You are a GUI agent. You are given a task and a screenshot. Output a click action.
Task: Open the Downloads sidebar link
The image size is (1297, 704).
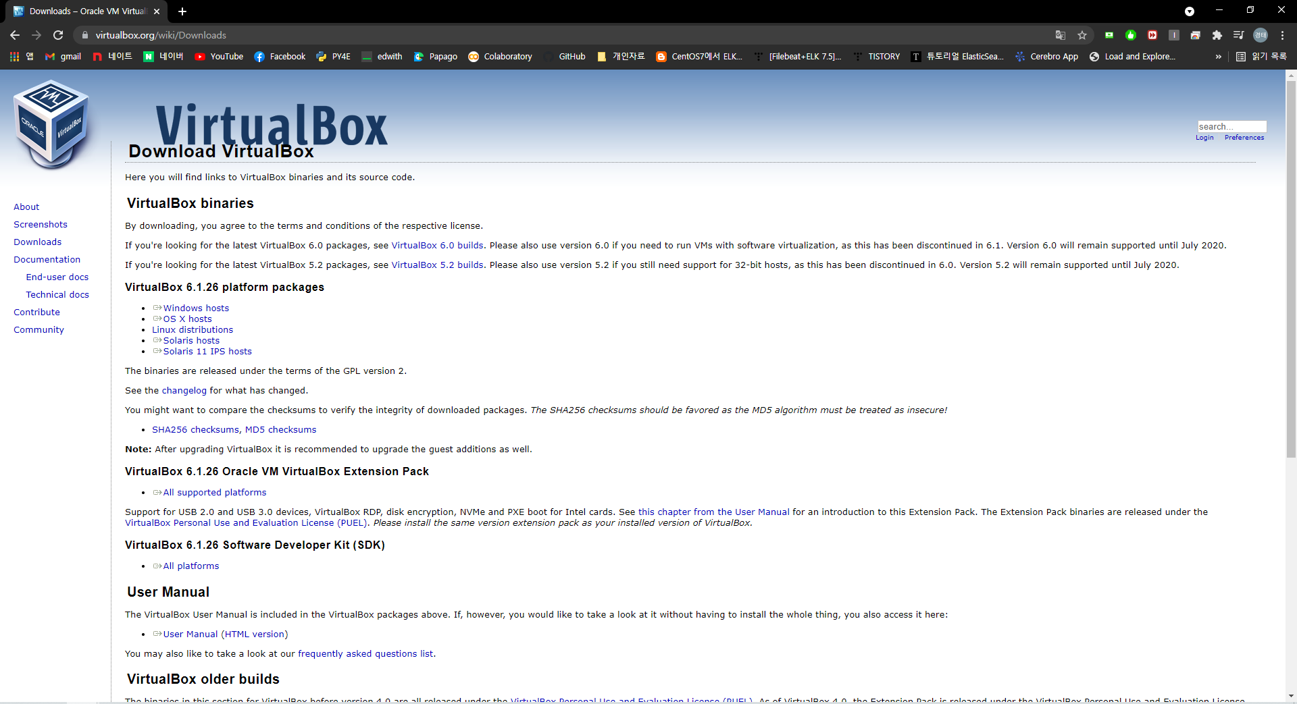point(37,242)
